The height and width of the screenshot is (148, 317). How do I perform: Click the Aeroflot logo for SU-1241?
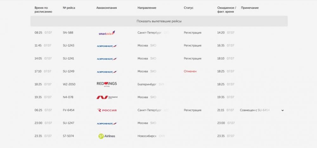(x=107, y=59)
